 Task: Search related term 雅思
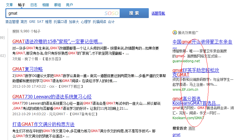pos(48,22)
